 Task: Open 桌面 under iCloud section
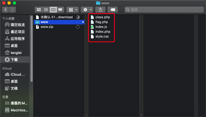pyautogui.click(x=15, y=81)
